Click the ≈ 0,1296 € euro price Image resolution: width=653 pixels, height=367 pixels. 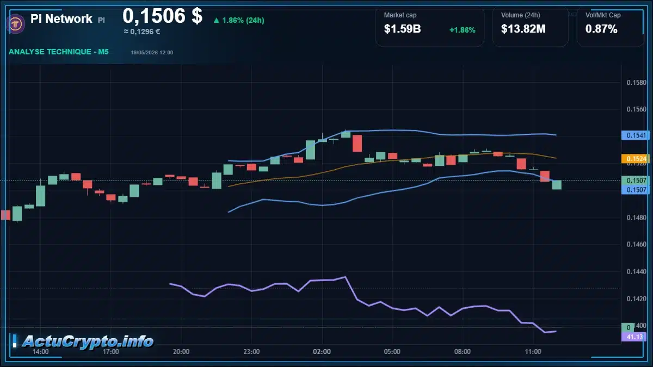[x=141, y=32]
